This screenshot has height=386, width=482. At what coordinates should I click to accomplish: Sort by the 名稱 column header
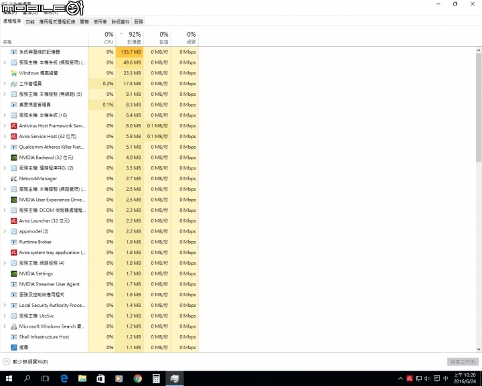tap(44, 38)
